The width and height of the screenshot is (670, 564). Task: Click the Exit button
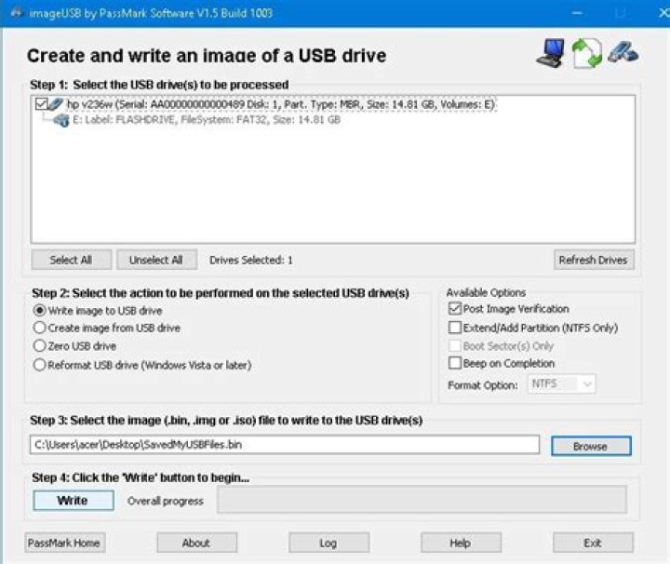pyautogui.click(x=593, y=543)
